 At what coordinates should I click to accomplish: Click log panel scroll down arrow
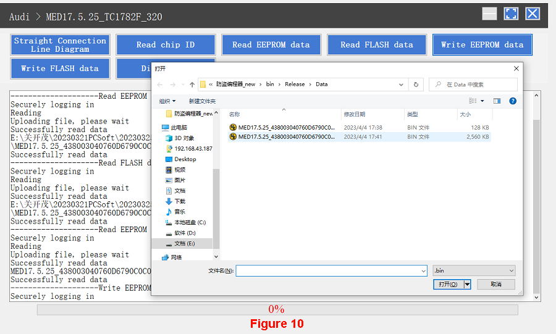536,298
